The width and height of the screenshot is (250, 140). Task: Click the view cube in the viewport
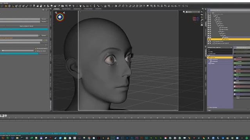point(196,19)
